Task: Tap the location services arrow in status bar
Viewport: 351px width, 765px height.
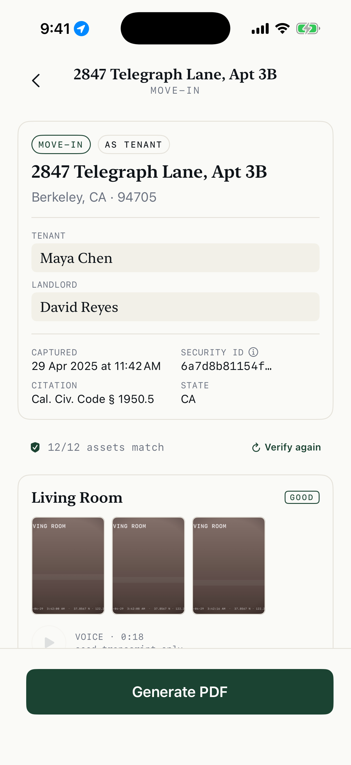Action: coord(81,28)
